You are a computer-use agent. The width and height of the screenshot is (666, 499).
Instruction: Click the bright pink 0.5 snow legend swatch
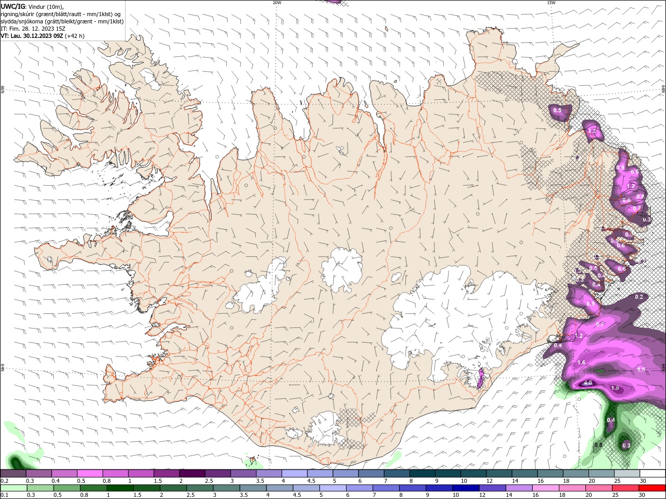point(89,474)
